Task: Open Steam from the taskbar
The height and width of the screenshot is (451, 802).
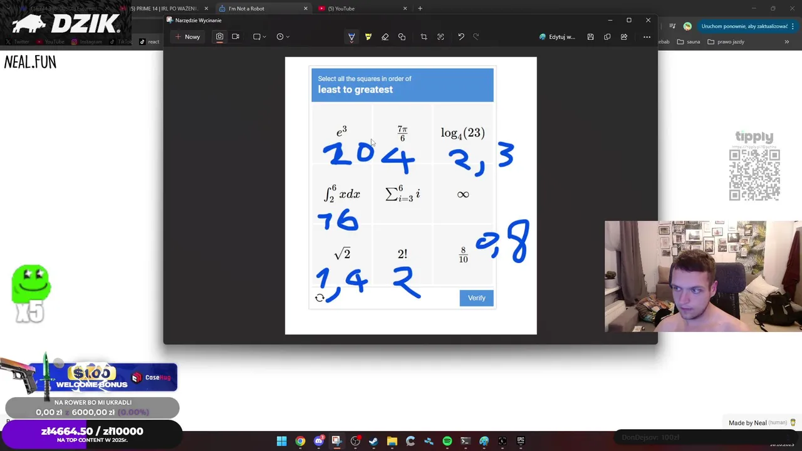Action: click(373, 441)
